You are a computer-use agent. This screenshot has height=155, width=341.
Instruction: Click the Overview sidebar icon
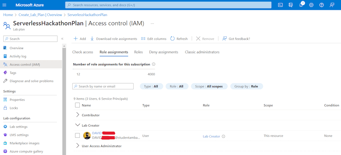[5, 48]
